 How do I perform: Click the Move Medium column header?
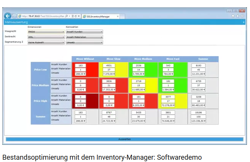pos(143,59)
